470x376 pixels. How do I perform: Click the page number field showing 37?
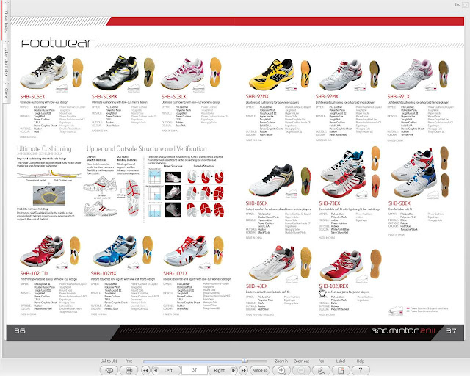tap(195, 370)
